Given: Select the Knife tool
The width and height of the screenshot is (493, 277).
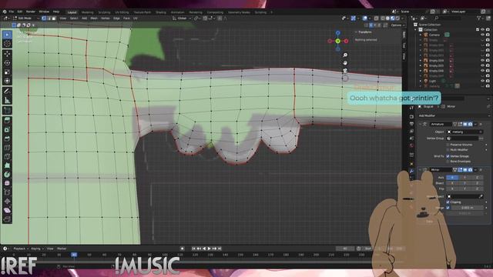Looking at the screenshot, I should (x=7, y=156).
